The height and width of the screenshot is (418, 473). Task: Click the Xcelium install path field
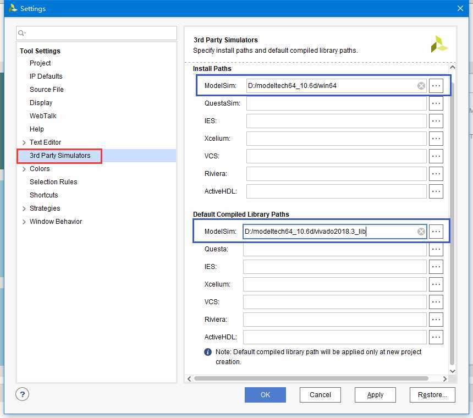[337, 139]
